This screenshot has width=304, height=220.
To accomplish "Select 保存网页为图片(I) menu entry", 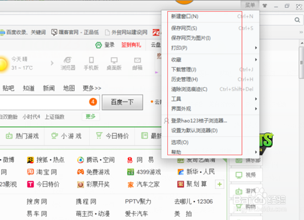I will (211, 38).
